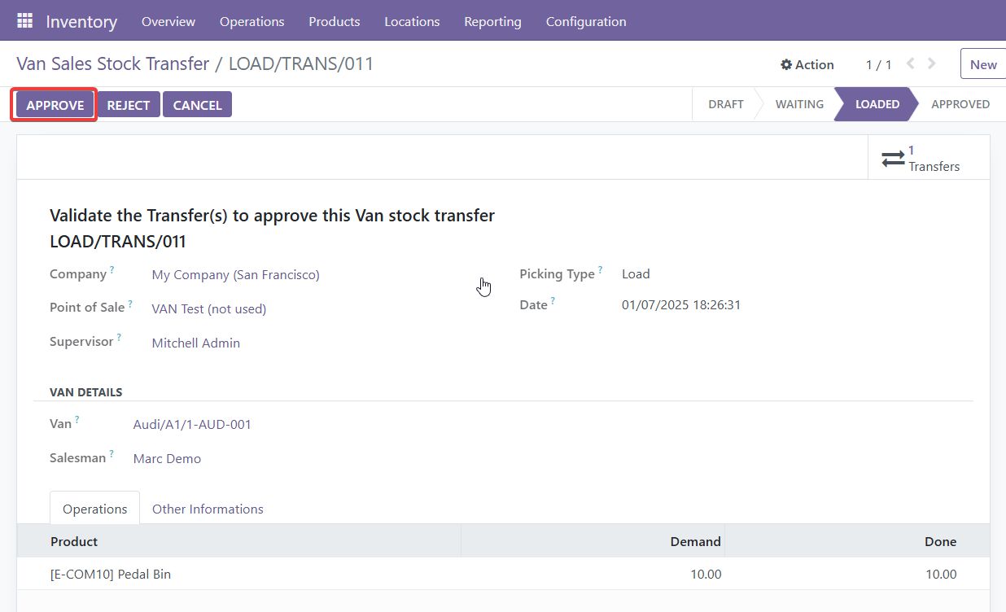The image size is (1006, 612).
Task: Select the Approved status stage
Action: coord(960,104)
